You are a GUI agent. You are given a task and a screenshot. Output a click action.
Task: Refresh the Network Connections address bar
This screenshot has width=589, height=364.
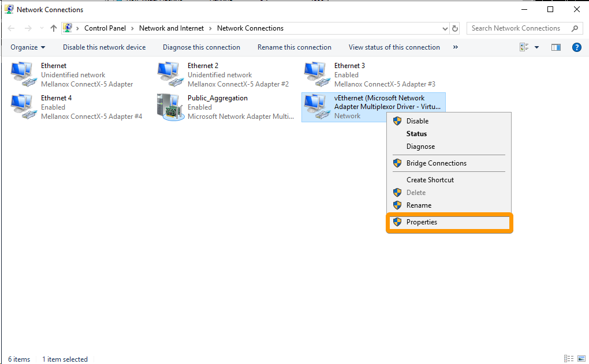pyautogui.click(x=455, y=28)
